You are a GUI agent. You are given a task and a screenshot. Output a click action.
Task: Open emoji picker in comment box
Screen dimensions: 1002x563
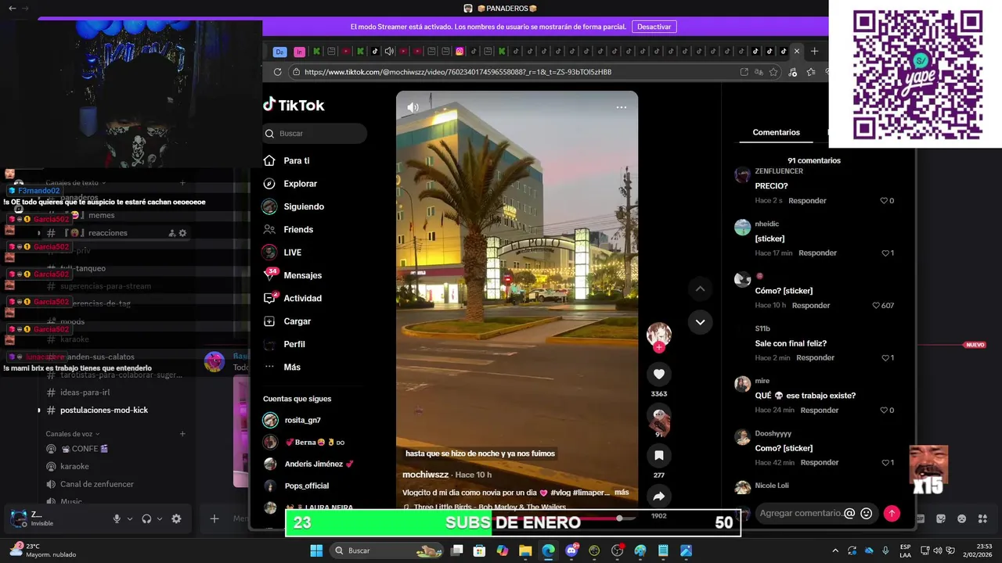pyautogui.click(x=866, y=514)
